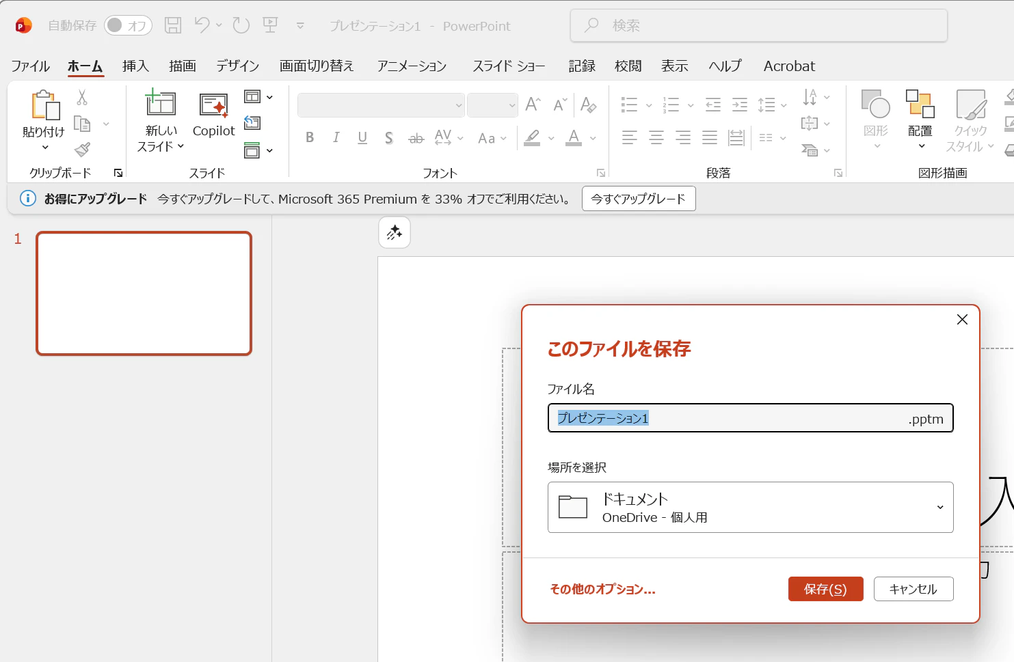Close the このファイルを保存 dialog
Screen dimensions: 1014x662
tap(962, 319)
